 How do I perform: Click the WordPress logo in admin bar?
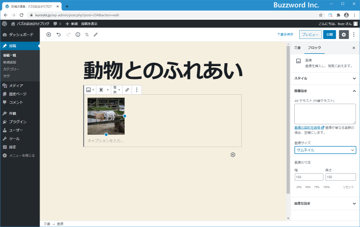[x=4, y=24]
